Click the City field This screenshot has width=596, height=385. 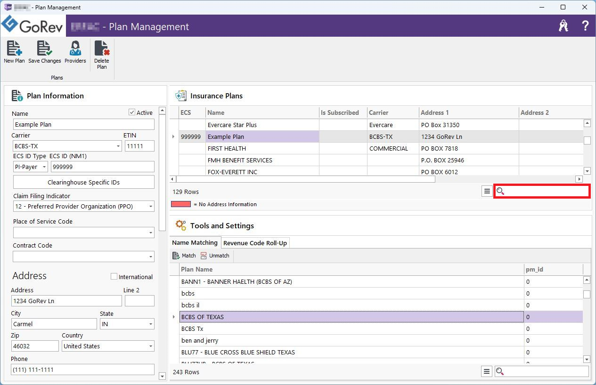(54, 324)
